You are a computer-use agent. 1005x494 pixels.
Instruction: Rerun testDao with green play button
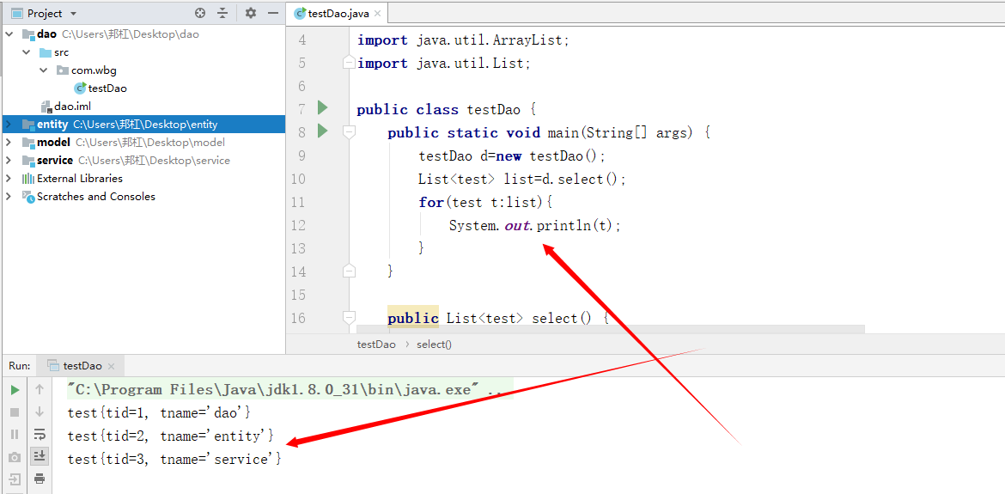(15, 389)
